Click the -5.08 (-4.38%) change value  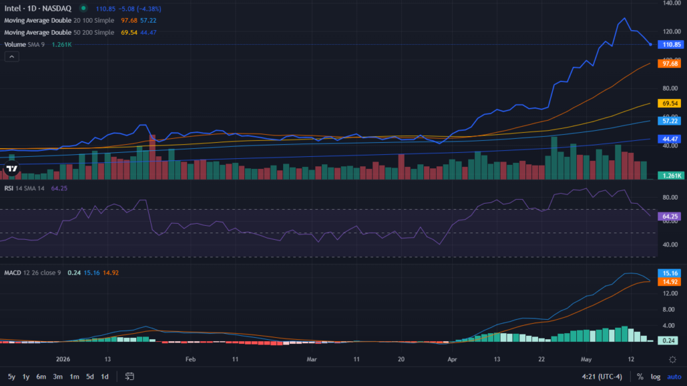pyautogui.click(x=140, y=9)
